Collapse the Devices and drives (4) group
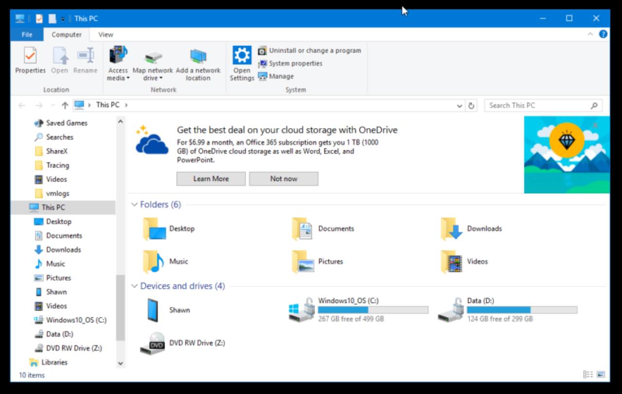This screenshot has height=394, width=622. [x=135, y=286]
